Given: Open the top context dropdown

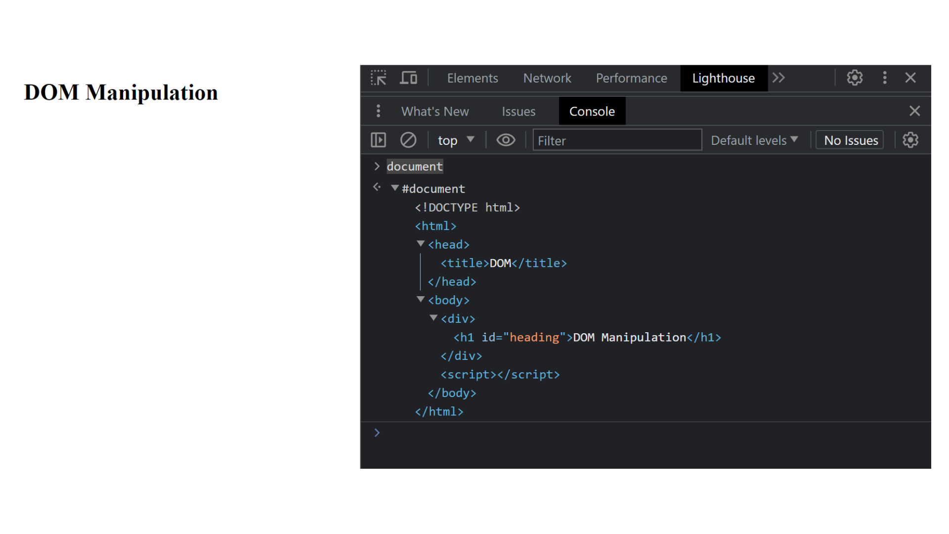Looking at the screenshot, I should (x=456, y=140).
